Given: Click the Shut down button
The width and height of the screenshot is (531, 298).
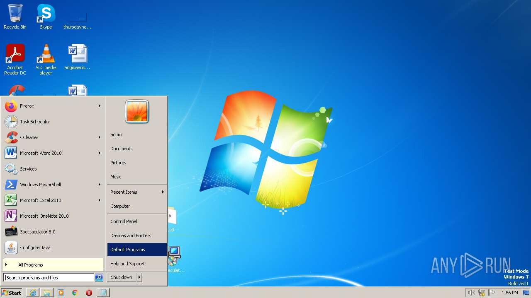Looking at the screenshot, I should coord(122,277).
